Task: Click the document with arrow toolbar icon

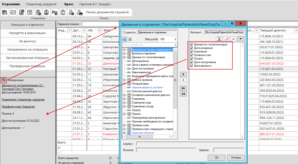Action: pos(22,13)
